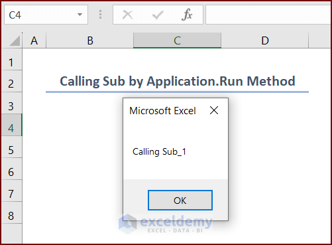Click the Enter checkmark icon in formula bar
The height and width of the screenshot is (245, 332).
pos(158,15)
